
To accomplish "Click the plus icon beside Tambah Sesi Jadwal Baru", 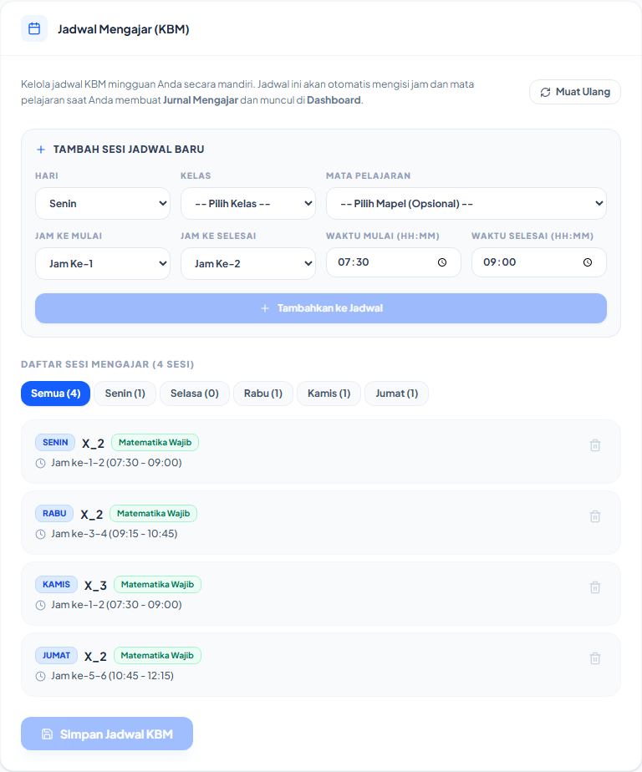I will click(41, 150).
